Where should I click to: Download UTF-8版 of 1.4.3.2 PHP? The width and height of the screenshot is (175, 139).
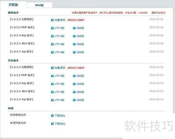59,76
